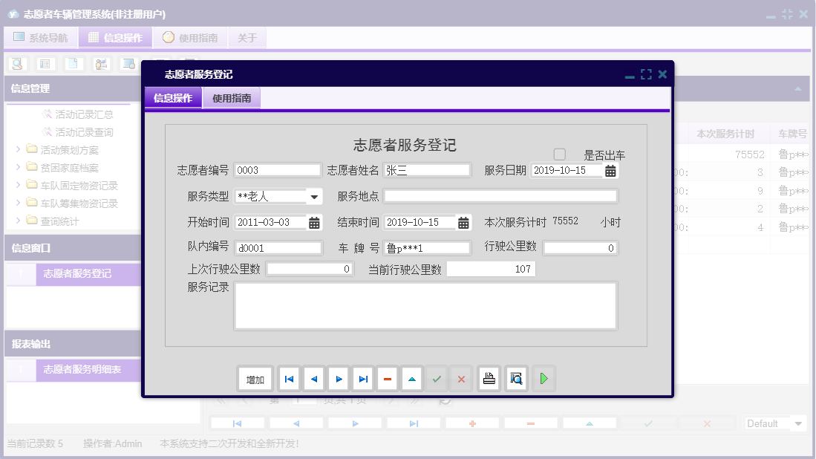Click the 打印 (print) icon in the dialog

tap(489, 378)
